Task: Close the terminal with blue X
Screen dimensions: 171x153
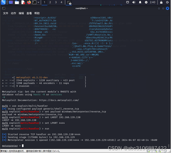Action: [x=167, y=8]
